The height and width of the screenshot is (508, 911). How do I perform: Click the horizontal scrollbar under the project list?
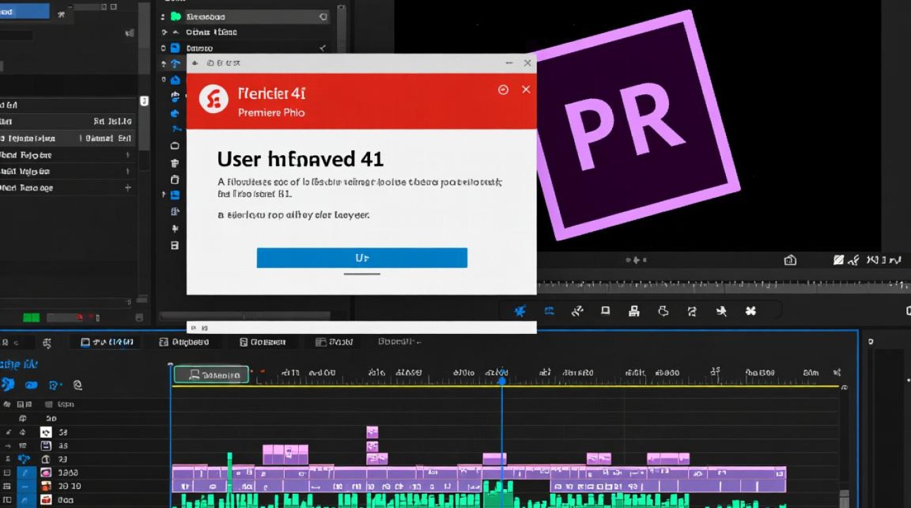click(x=244, y=316)
